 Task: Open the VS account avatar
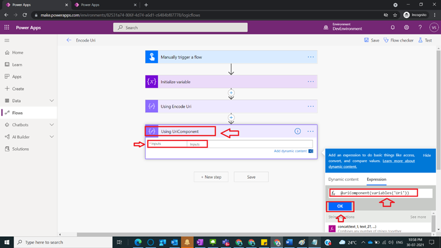[434, 27]
